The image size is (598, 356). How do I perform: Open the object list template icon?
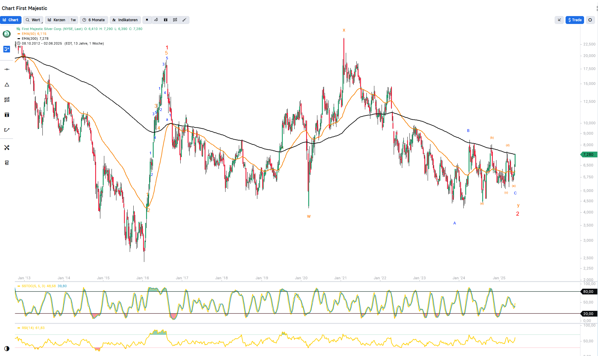pos(7,163)
